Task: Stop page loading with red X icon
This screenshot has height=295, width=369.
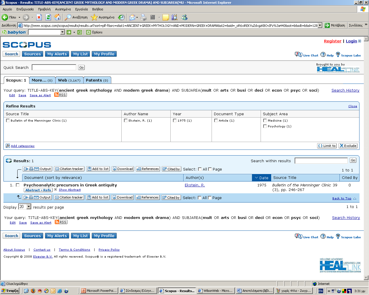Action: point(39,17)
